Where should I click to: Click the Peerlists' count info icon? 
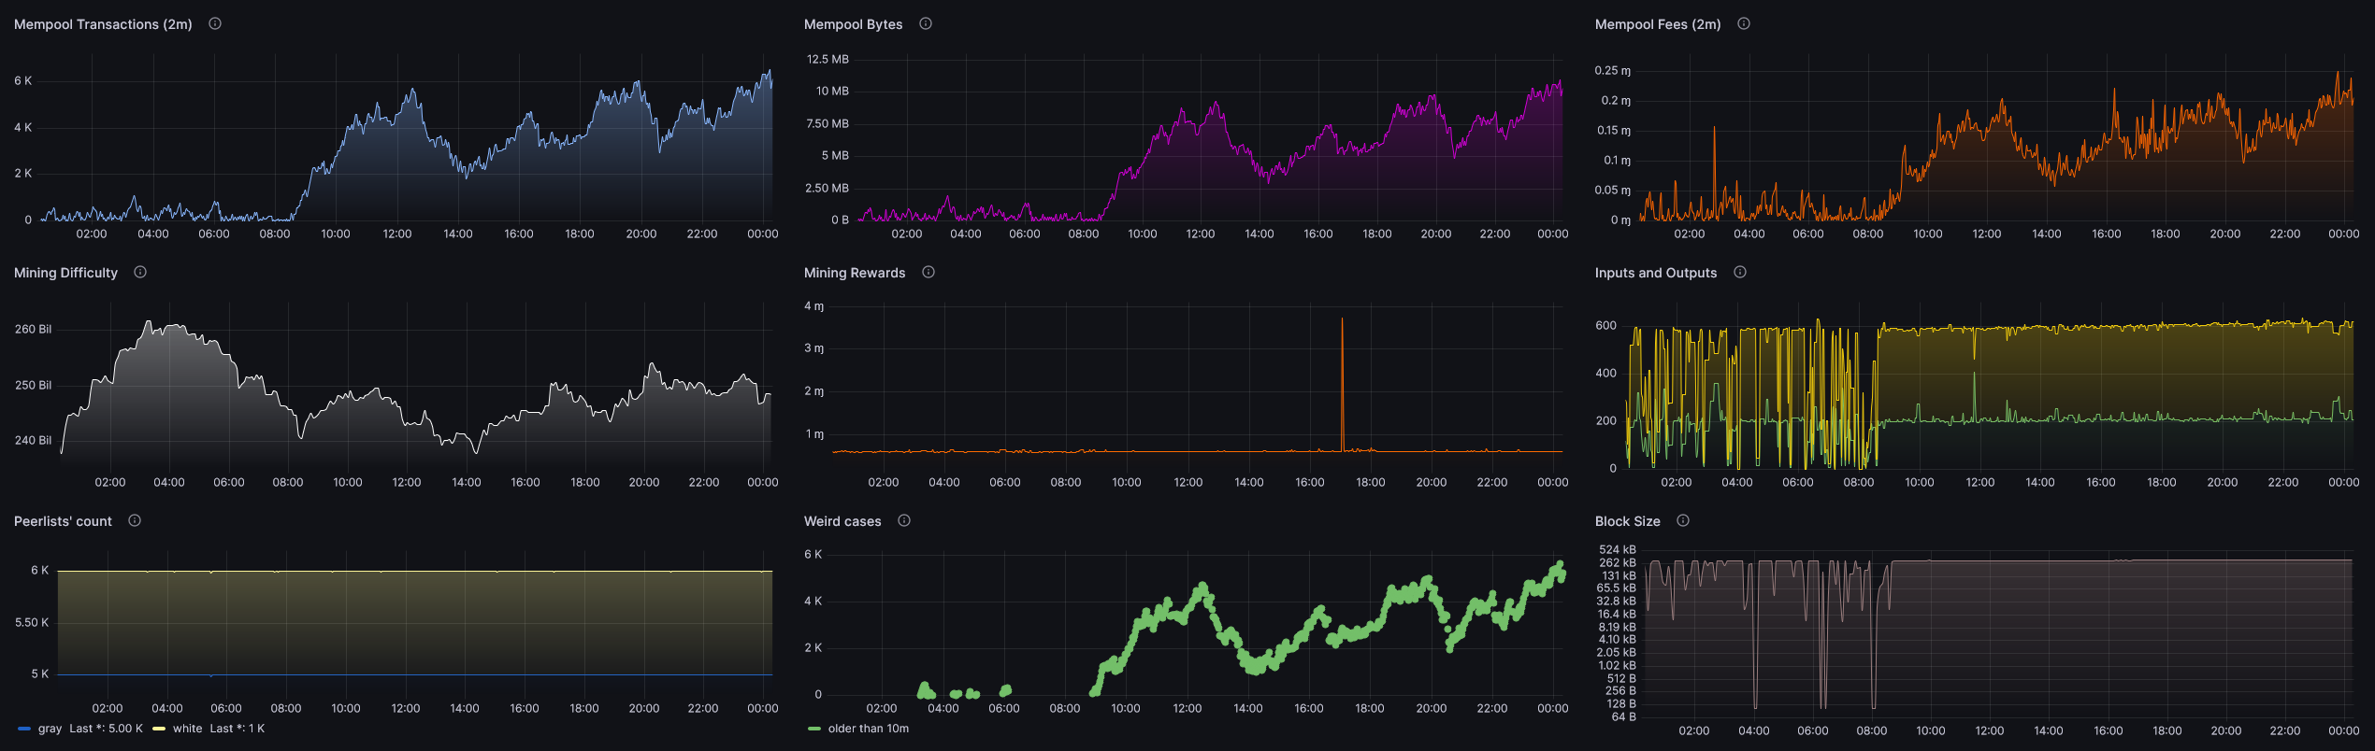tap(135, 520)
